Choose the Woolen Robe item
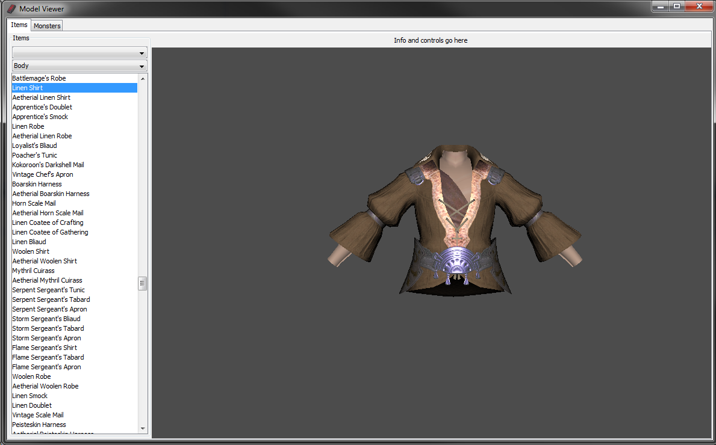The width and height of the screenshot is (716, 445). [x=75, y=376]
